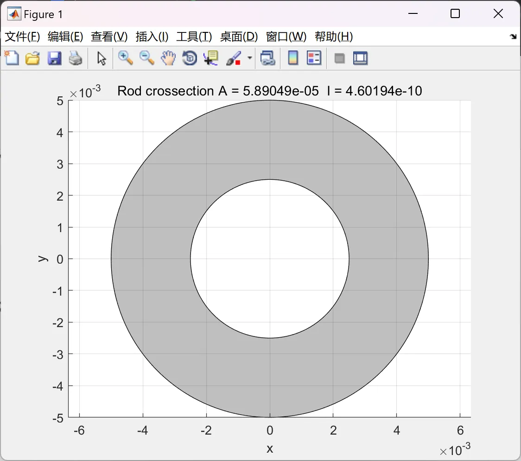Open the 查看(V) menu

point(109,37)
